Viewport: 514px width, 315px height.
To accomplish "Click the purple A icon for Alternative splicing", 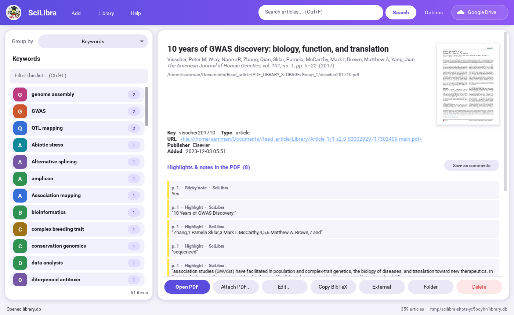I will [20, 162].
